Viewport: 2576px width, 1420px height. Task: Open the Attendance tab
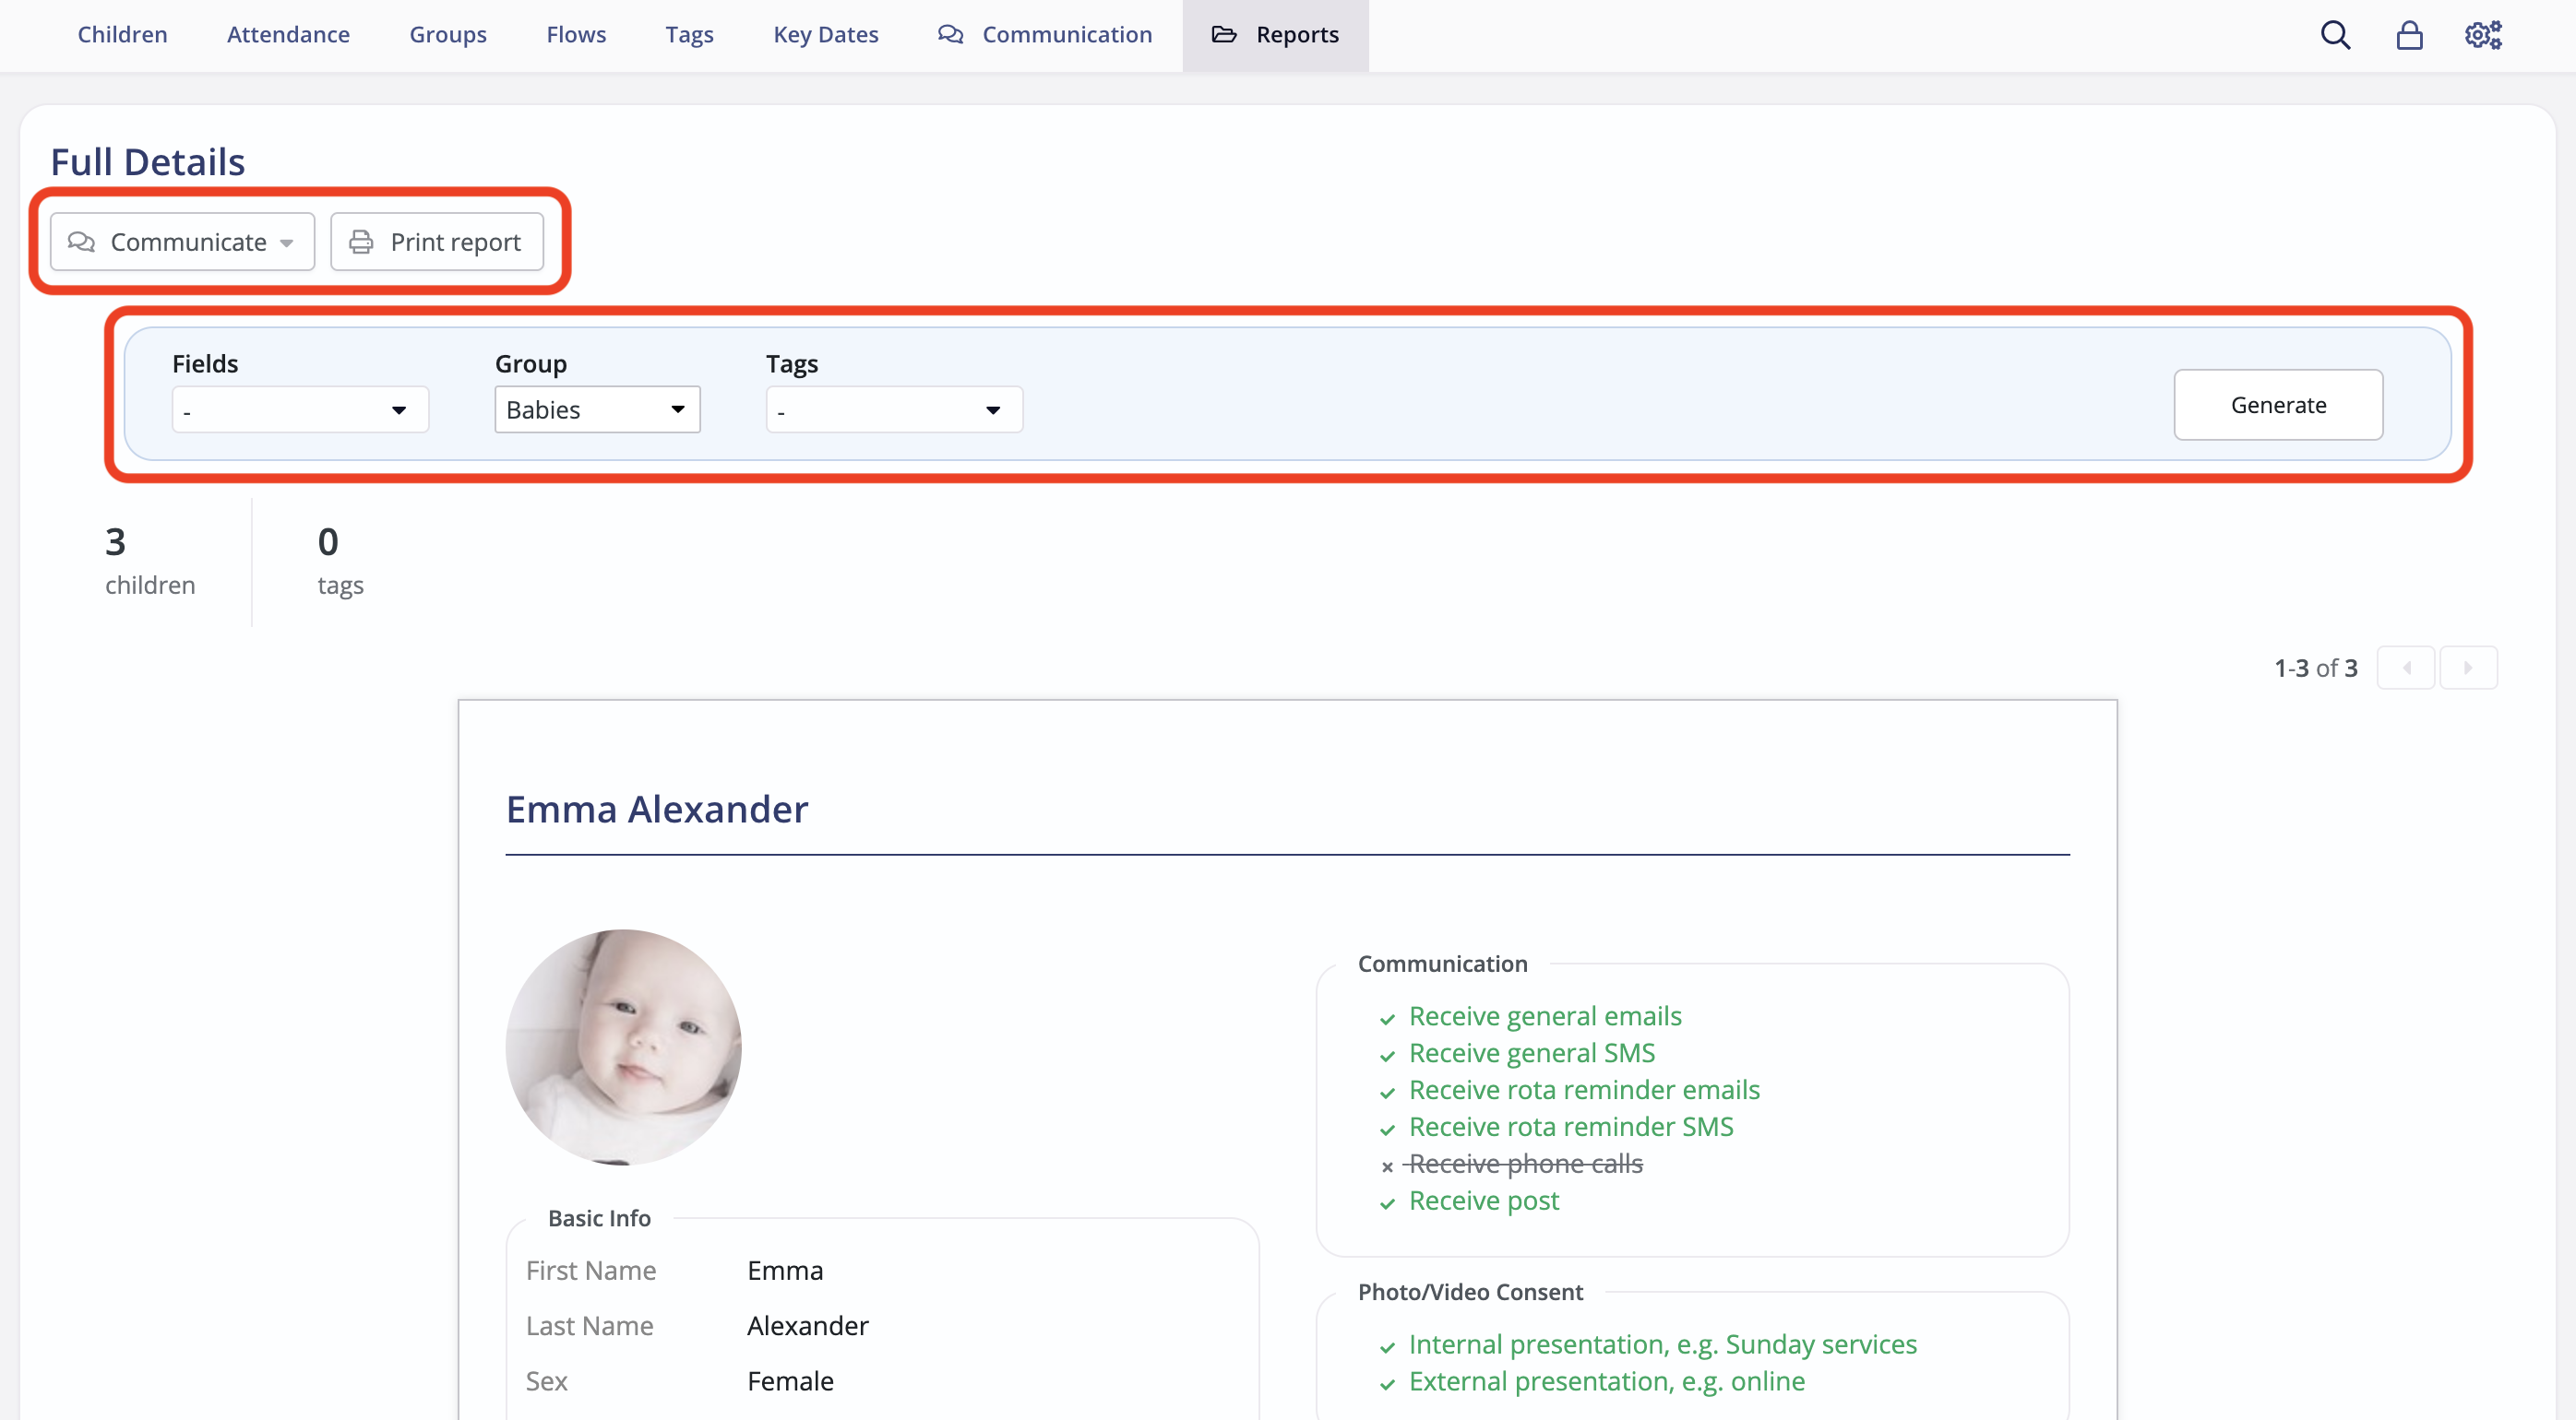point(288,35)
